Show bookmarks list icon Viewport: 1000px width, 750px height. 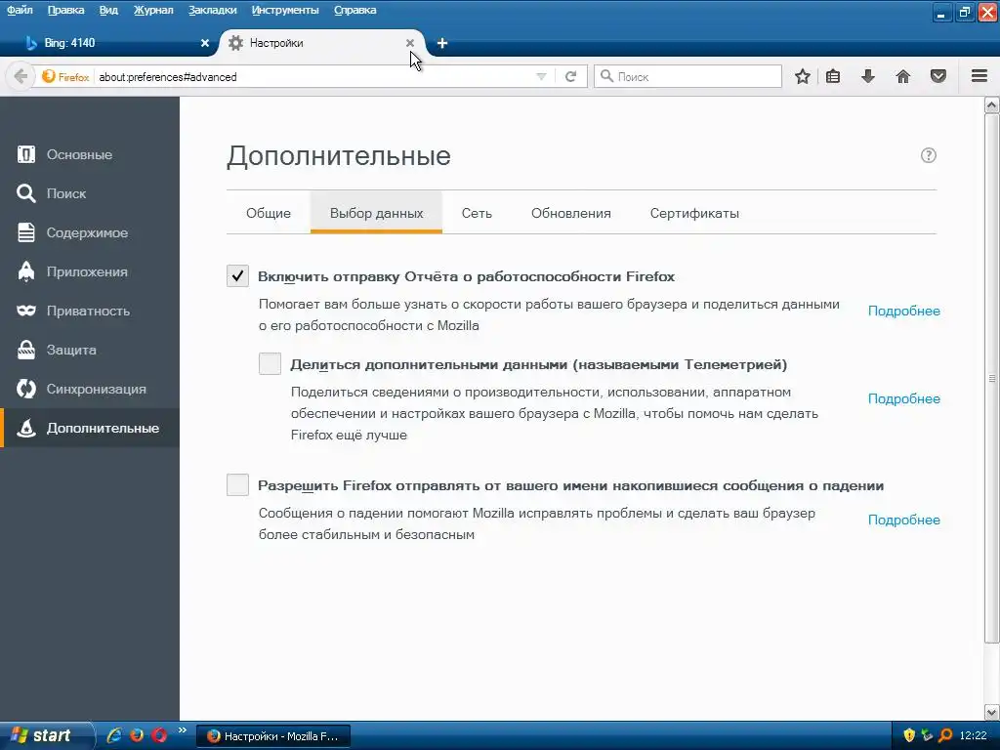832,76
